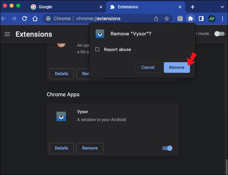Click the Chrome site info icon
This screenshot has height=175, width=228.
coord(48,19)
